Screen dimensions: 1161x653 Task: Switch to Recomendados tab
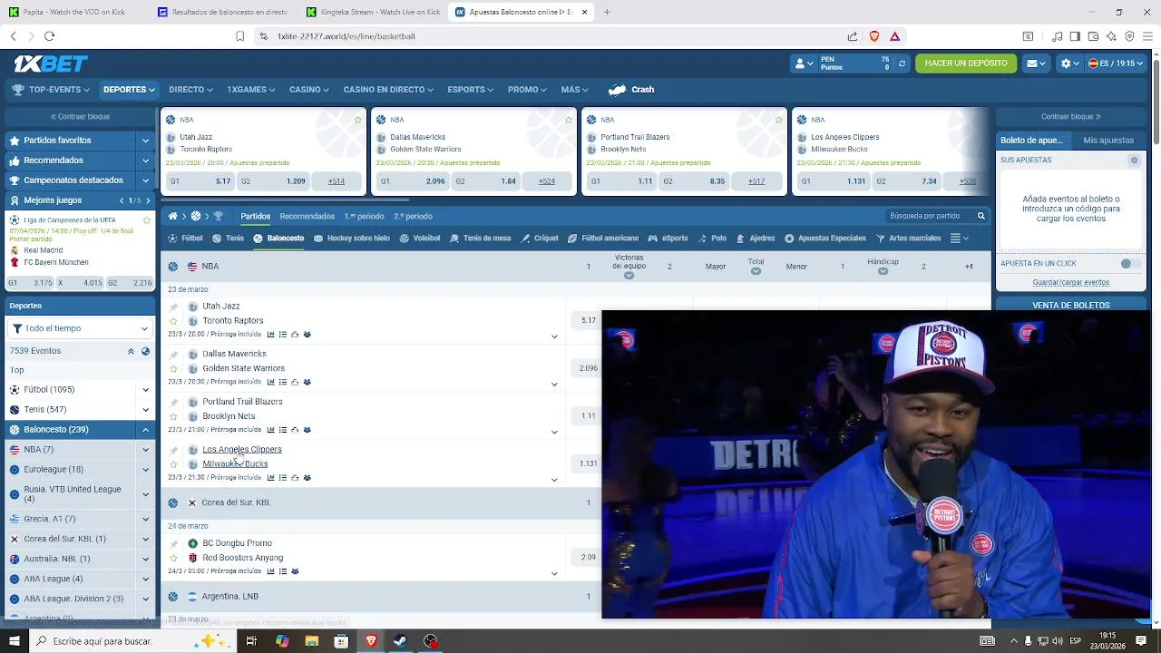coord(307,216)
